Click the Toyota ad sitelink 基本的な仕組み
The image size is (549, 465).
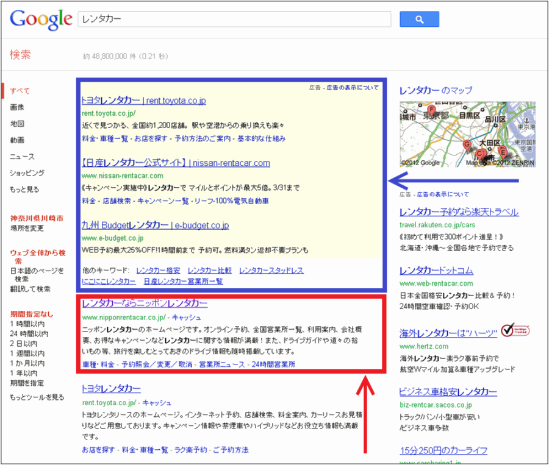[262, 138]
